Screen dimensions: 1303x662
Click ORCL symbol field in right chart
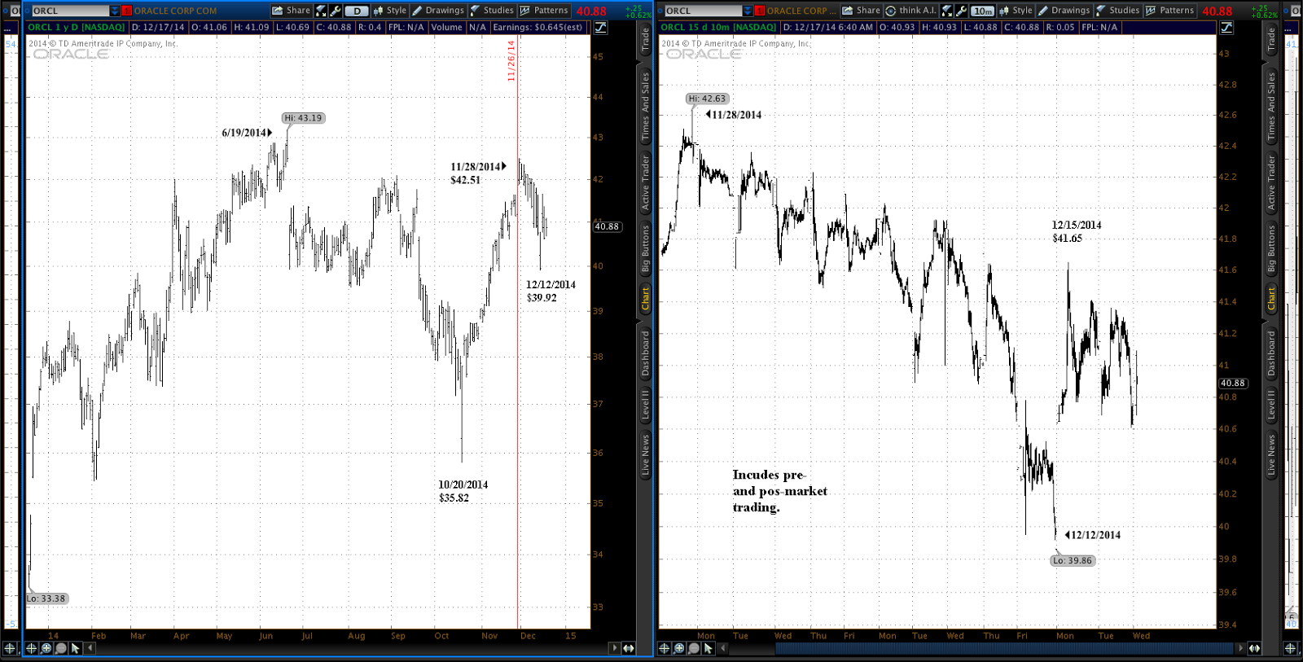pos(703,11)
